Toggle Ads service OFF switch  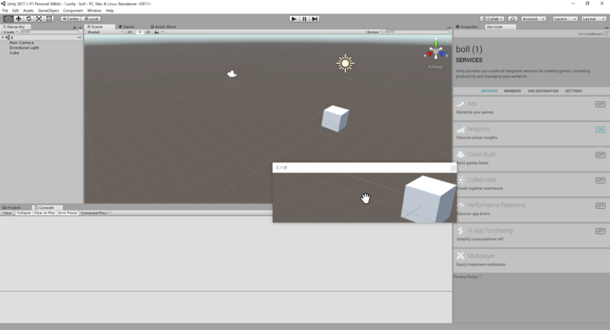600,104
